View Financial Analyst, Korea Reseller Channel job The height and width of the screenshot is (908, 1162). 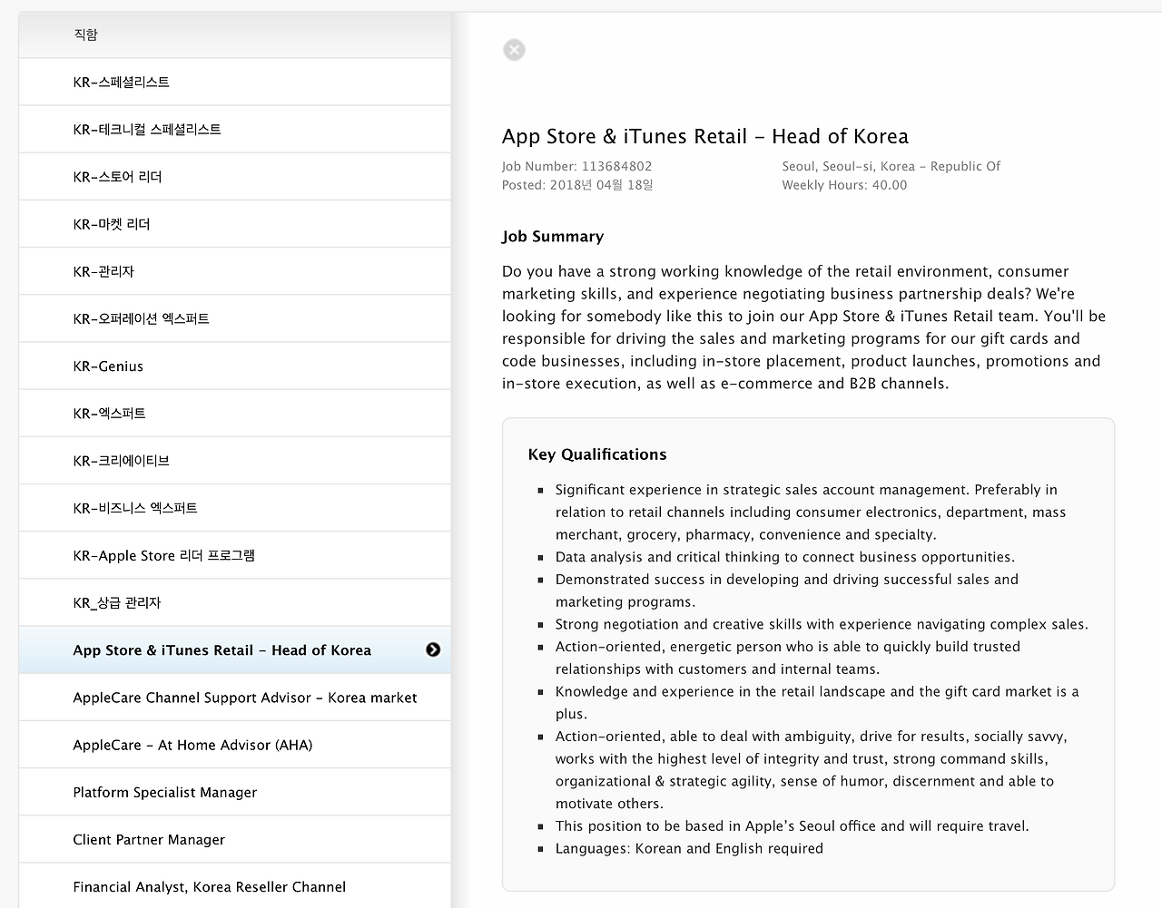point(210,887)
